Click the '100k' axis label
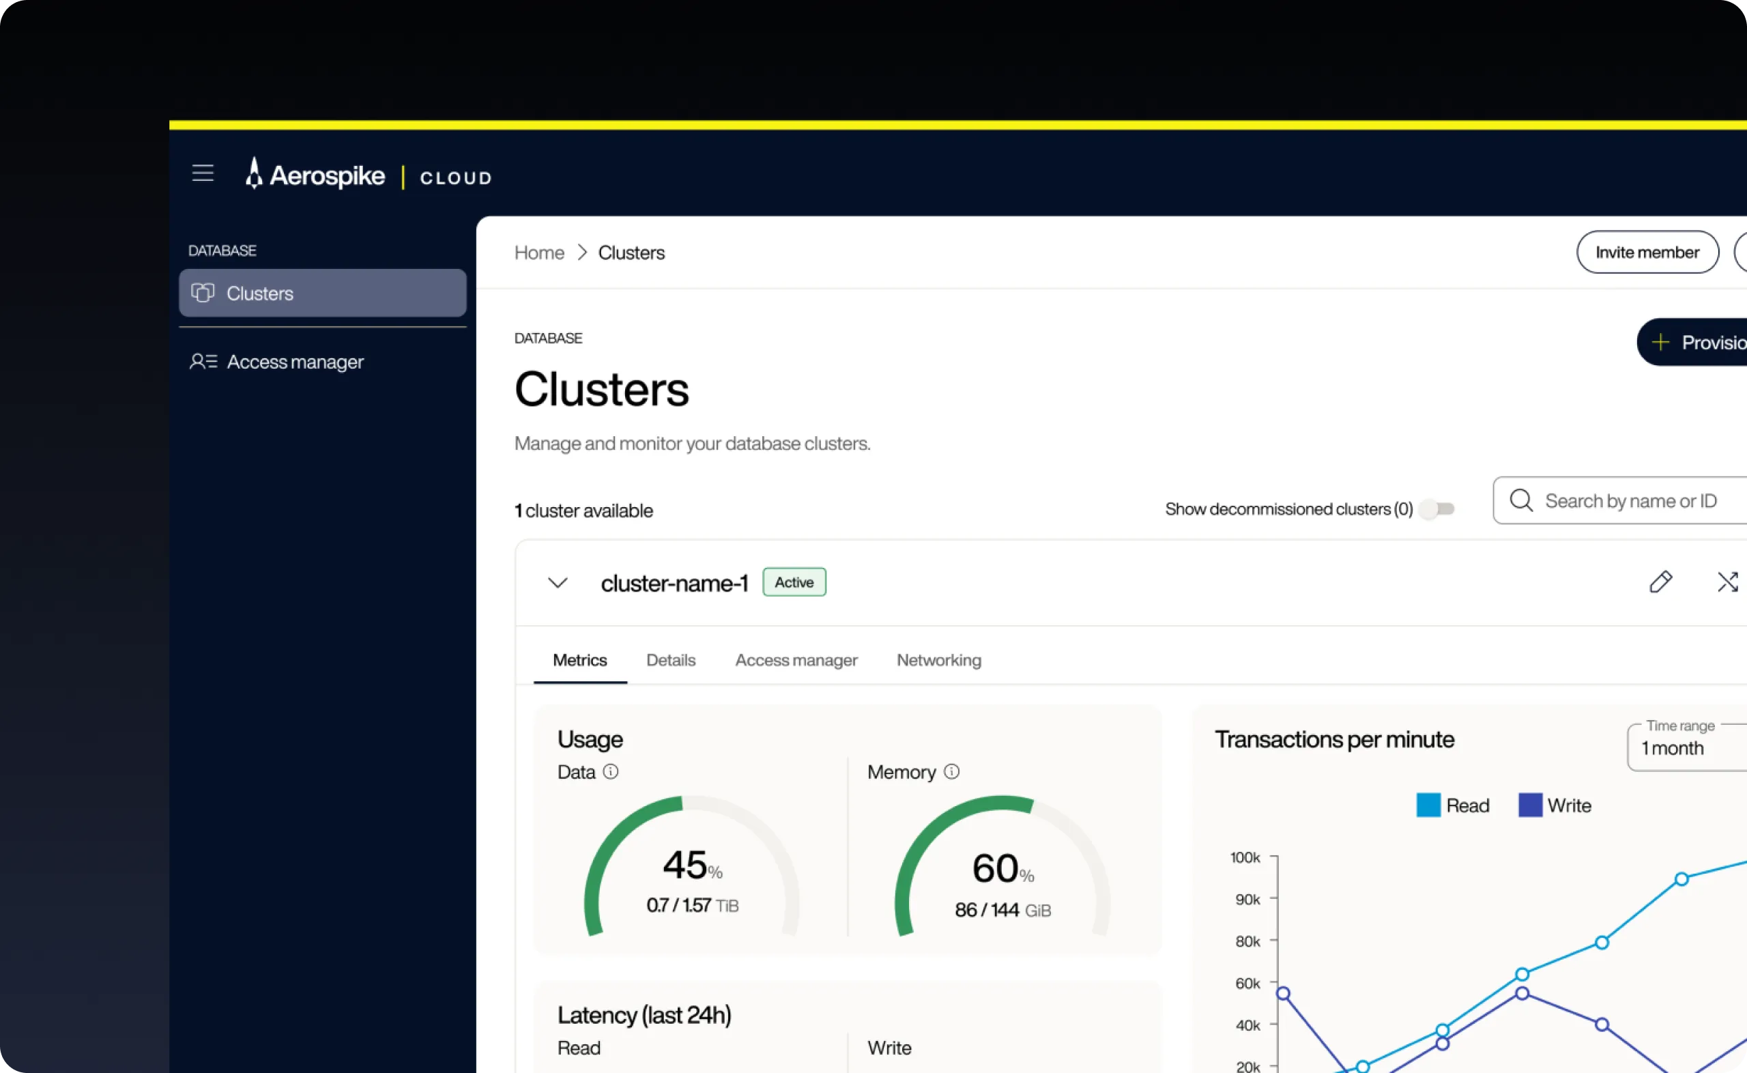Screen dimensions: 1747x1073 pyautogui.click(x=1245, y=857)
